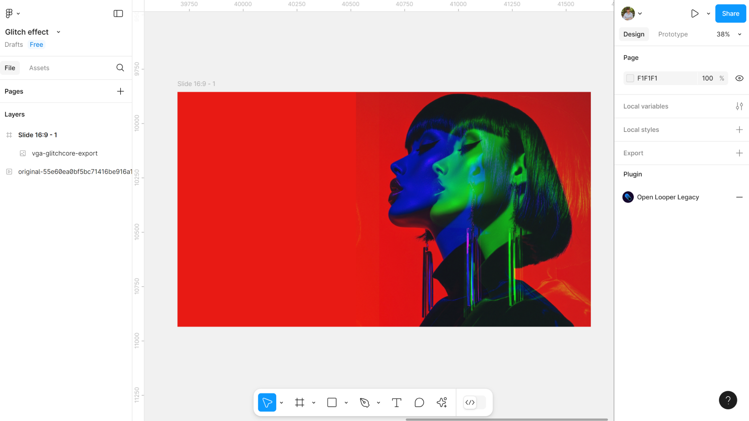Collapse sidebar using the panel toggle icon
Viewport: 749px width, 421px height.
118,14
